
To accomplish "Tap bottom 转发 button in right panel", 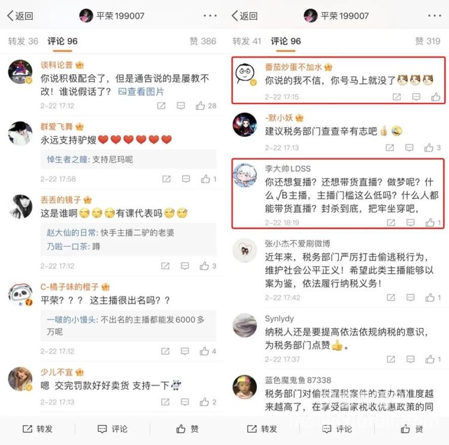I will [x=262, y=429].
